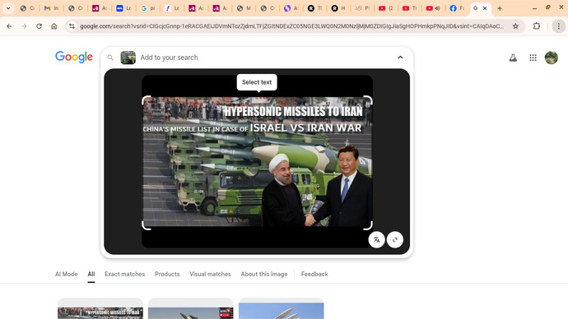Switch to the black R 'H' tab

338,8
